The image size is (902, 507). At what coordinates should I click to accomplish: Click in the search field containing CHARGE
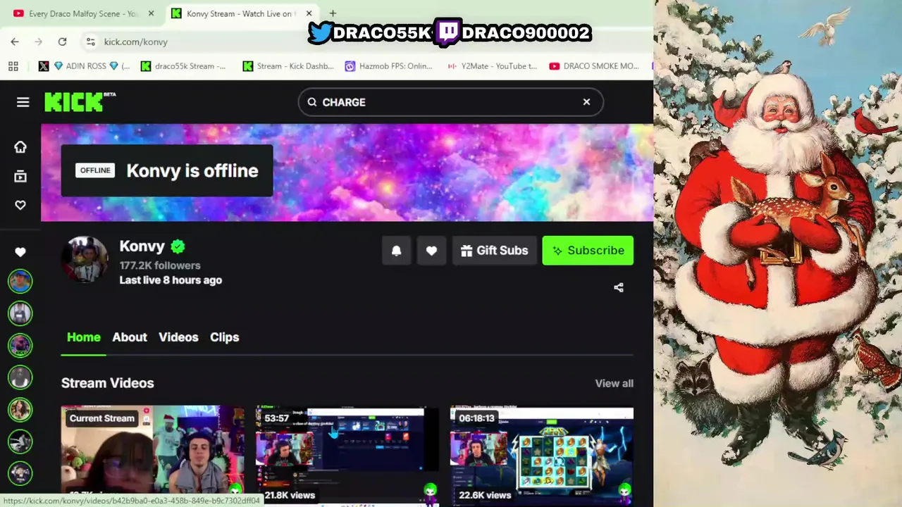coord(450,102)
